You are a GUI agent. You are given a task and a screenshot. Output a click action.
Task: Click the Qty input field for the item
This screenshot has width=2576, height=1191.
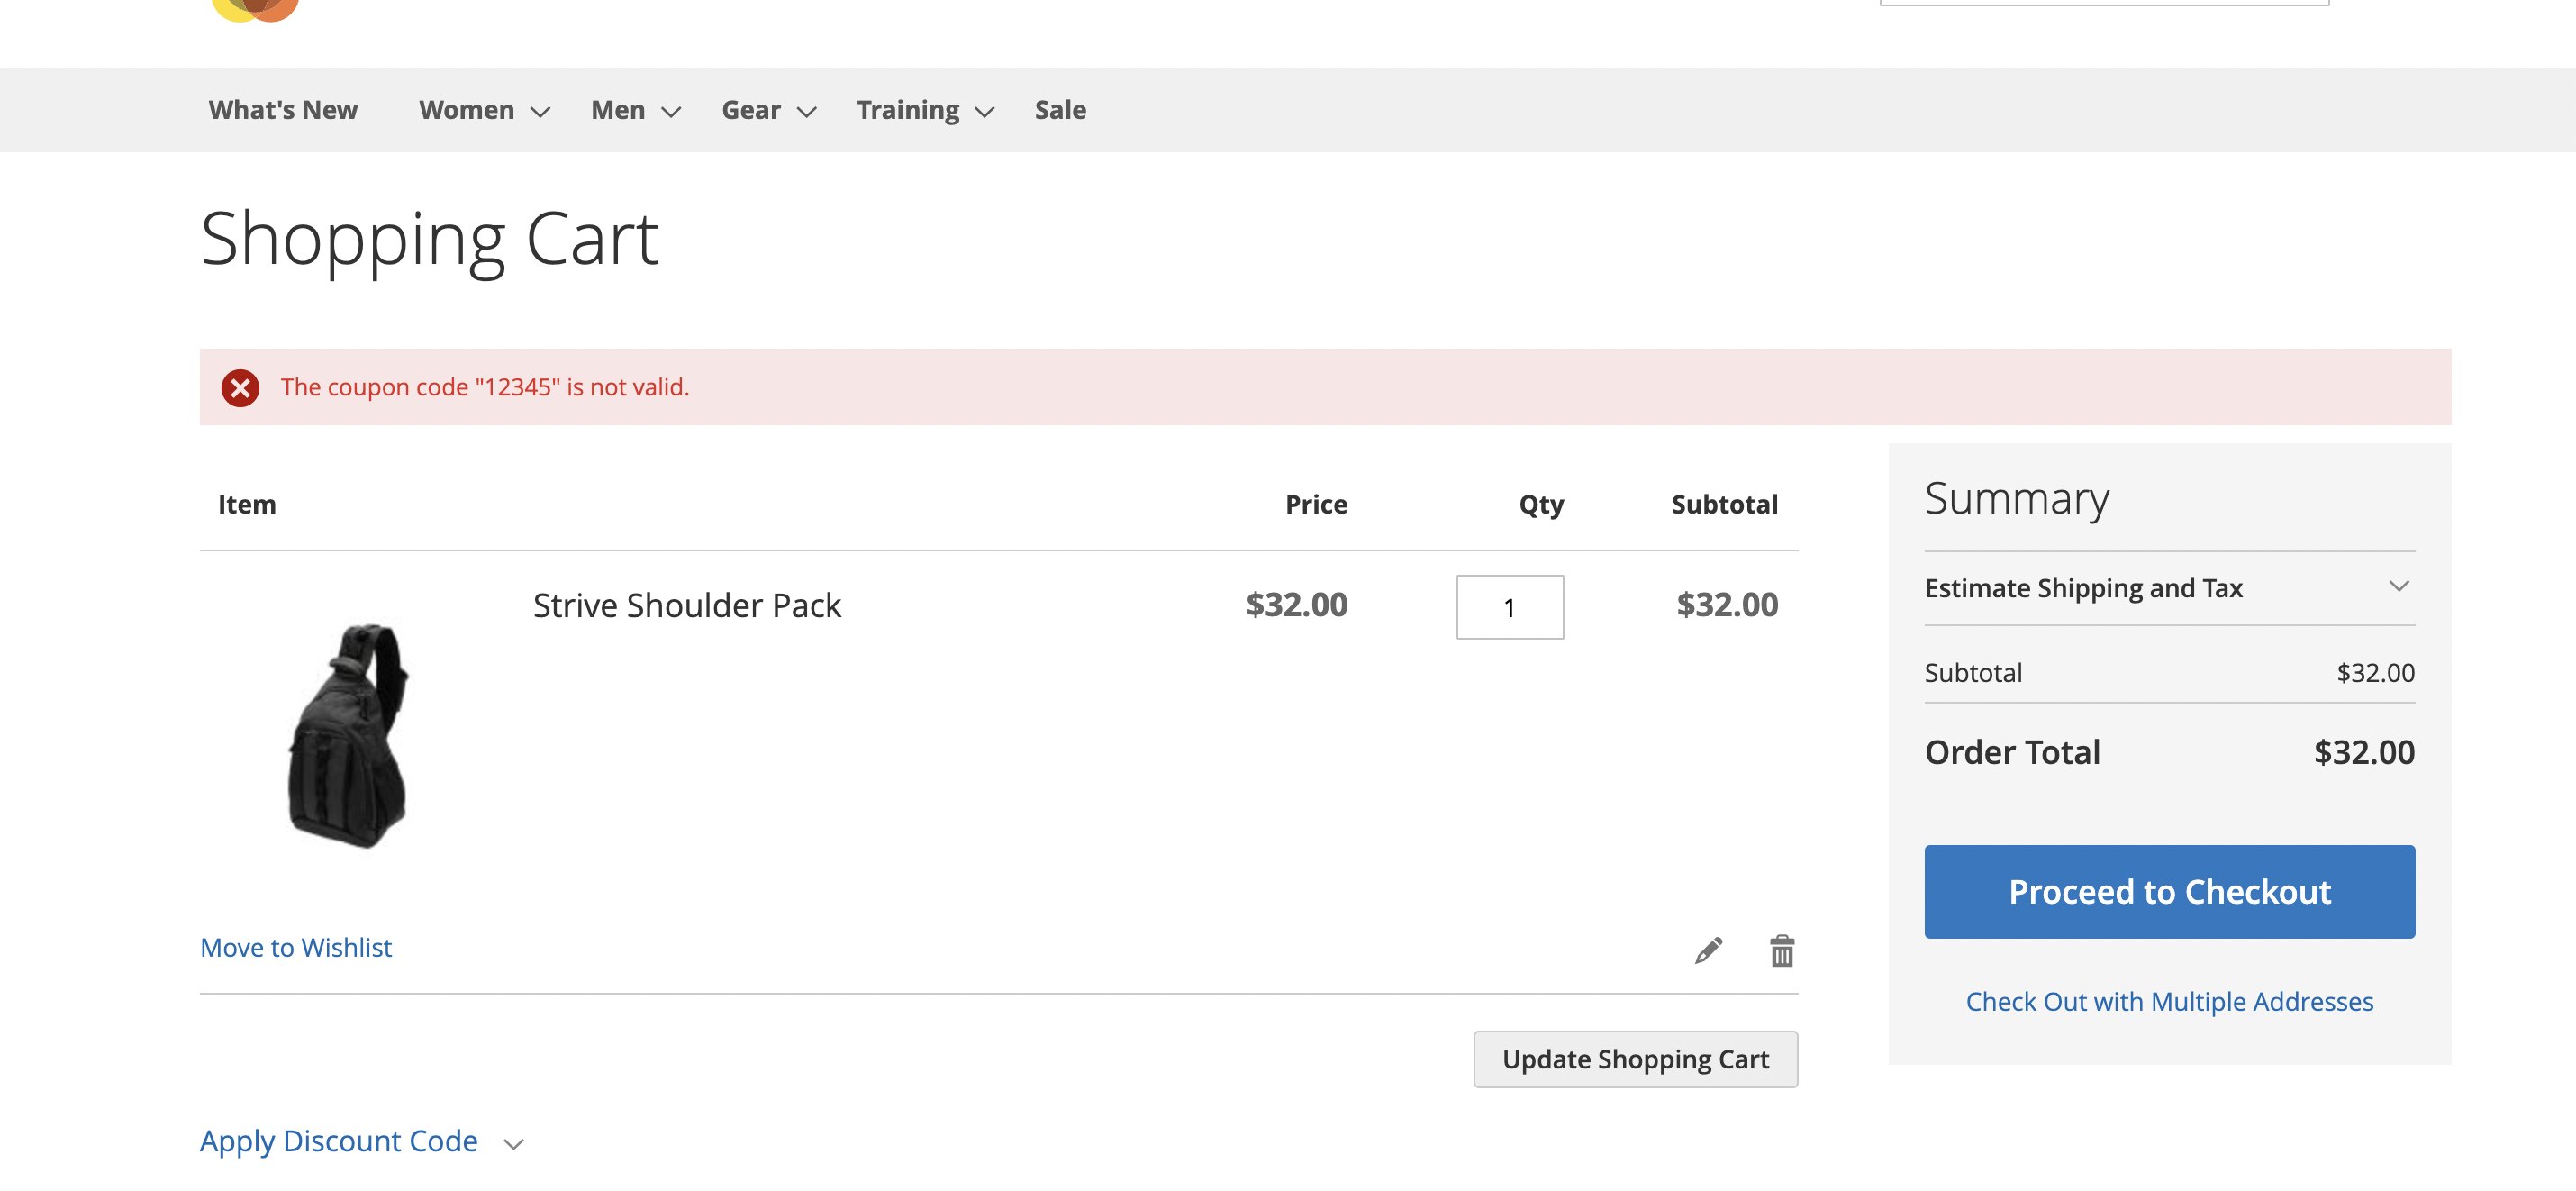click(x=1509, y=607)
